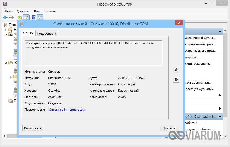Image resolution: width=230 pixels, height=147 pixels.
Task: Click the up-one-level folder toolbar icon
Action: pyautogui.click(x=19, y=18)
